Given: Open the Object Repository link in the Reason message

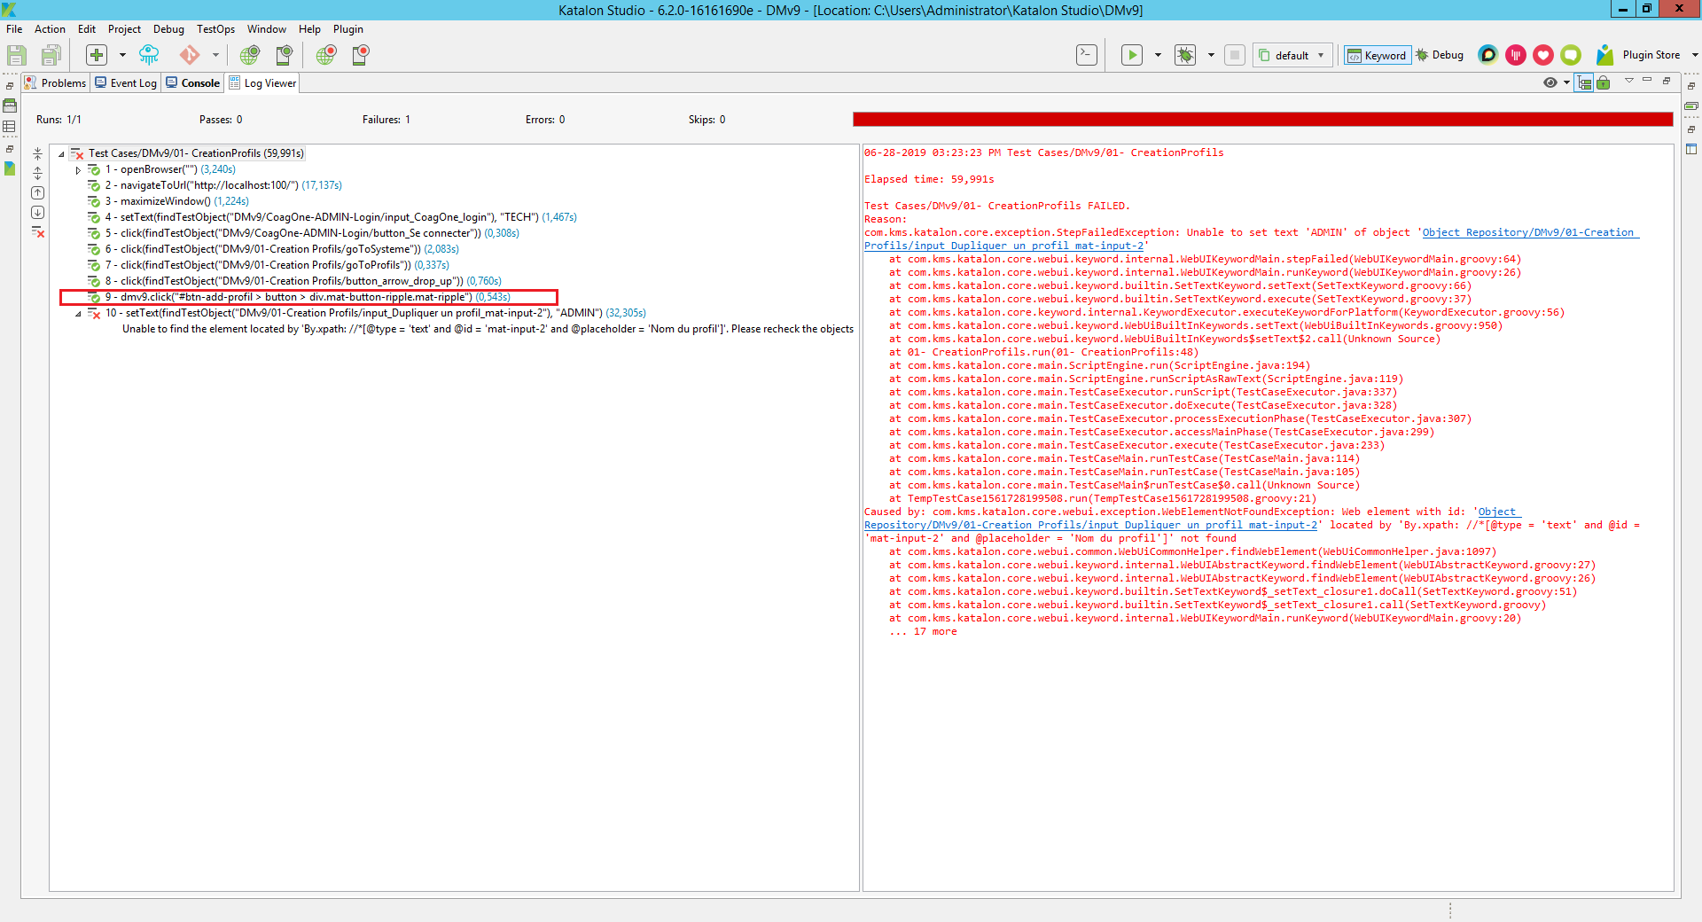Looking at the screenshot, I should (1531, 233).
